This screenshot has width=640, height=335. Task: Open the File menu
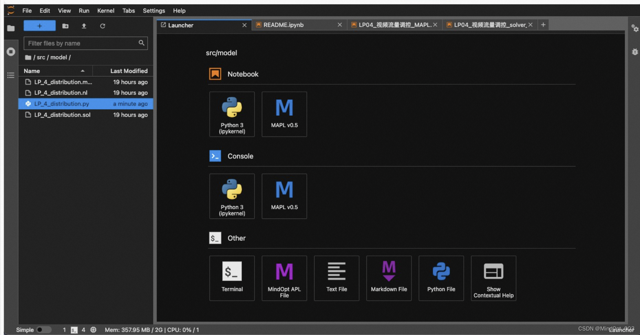click(27, 11)
